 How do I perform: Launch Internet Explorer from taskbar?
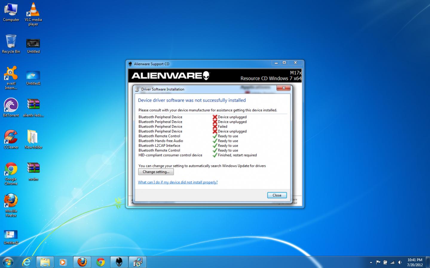[27, 262]
